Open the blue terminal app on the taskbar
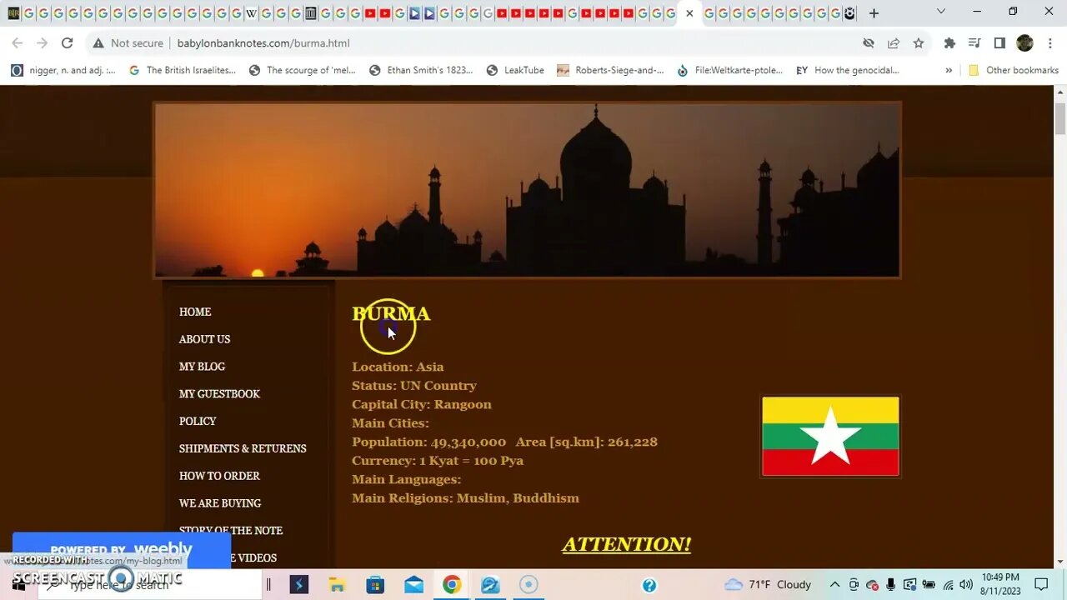 point(299,585)
